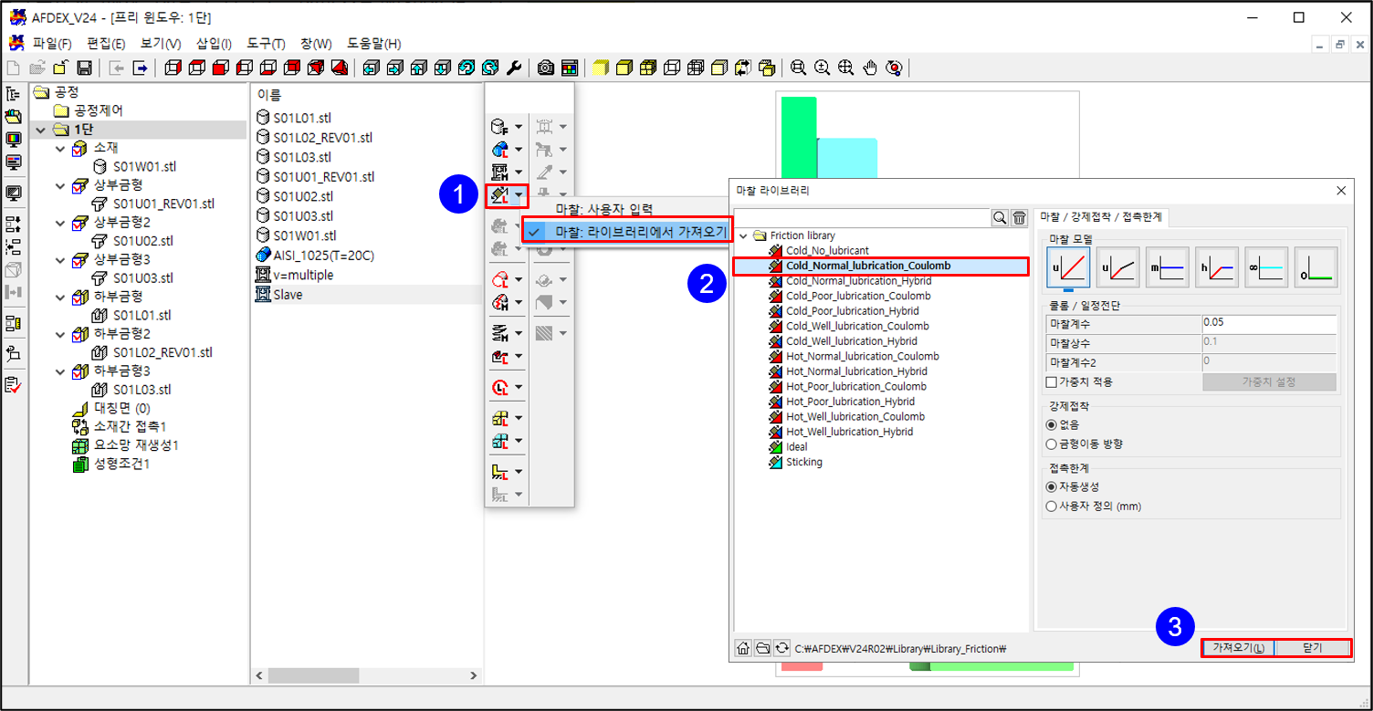
Task: Select the infinity cyan friction model icon
Action: (x=1266, y=267)
